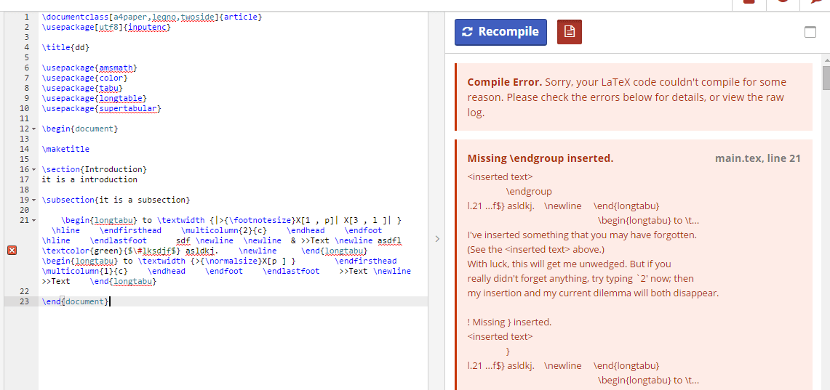Click line number 23 in the gutter
Viewport: 830px width, 390px height.
coord(24,301)
